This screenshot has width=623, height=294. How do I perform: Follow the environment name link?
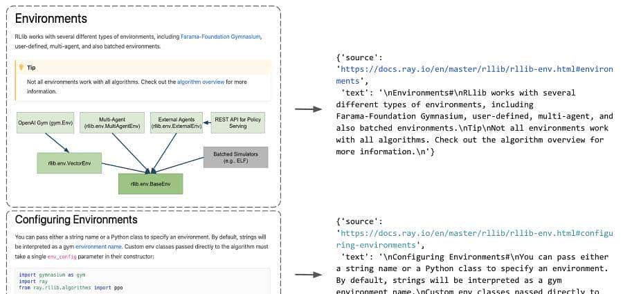tap(99, 246)
